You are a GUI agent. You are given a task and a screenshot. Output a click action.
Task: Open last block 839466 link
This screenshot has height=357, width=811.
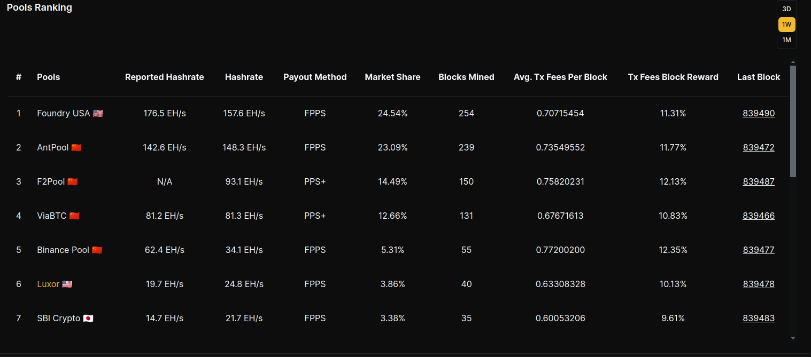758,216
